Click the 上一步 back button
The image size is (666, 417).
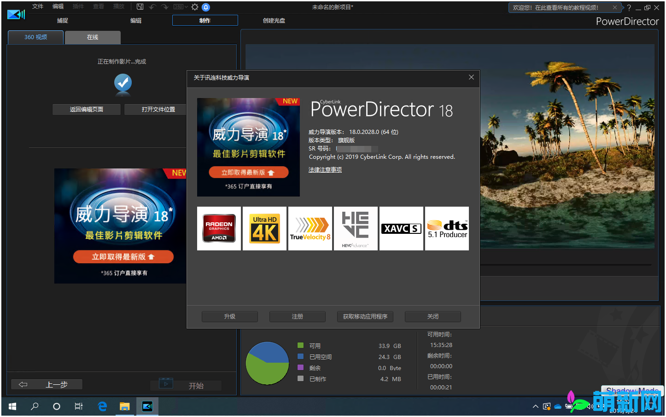click(x=47, y=384)
